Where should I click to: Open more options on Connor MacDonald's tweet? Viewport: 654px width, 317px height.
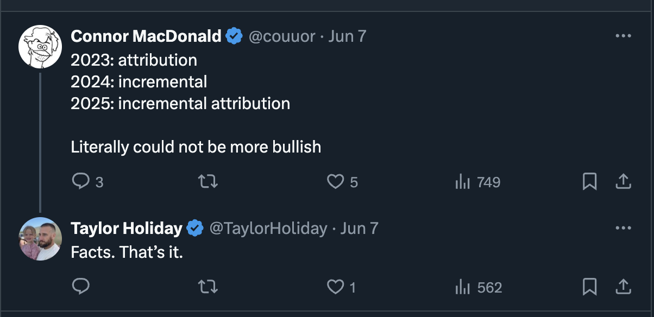click(x=623, y=36)
